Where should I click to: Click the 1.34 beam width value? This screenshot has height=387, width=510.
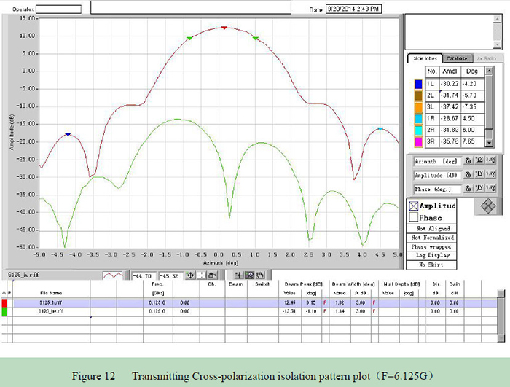click(x=340, y=311)
